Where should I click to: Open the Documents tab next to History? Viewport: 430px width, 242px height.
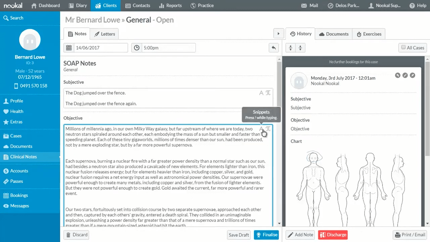tap(334, 34)
